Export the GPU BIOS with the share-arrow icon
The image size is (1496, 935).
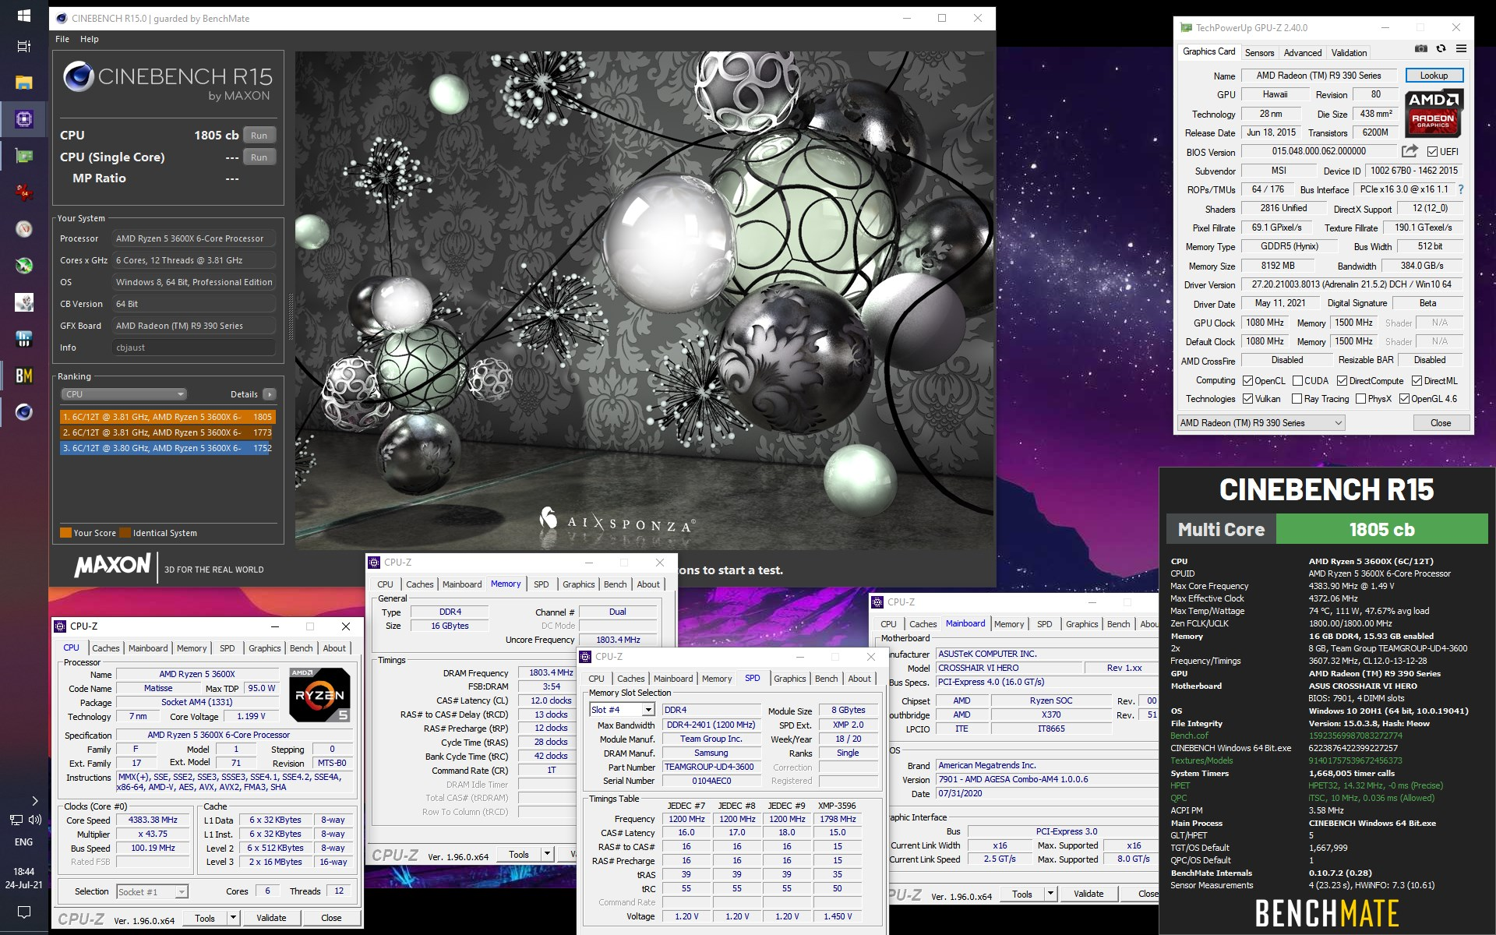[x=1410, y=151]
